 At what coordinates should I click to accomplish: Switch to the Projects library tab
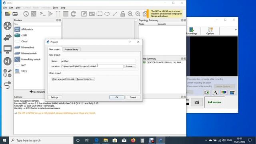tap(71, 50)
